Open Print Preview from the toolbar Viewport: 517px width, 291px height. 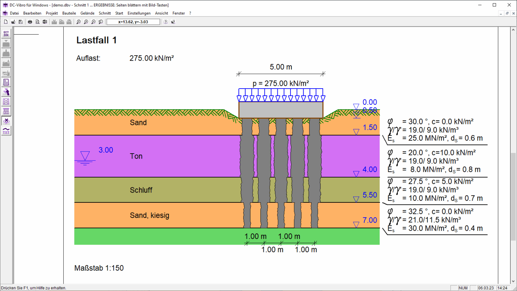[x=37, y=22]
